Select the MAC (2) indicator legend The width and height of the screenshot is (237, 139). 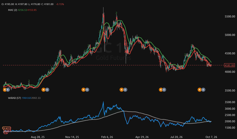(12, 10)
